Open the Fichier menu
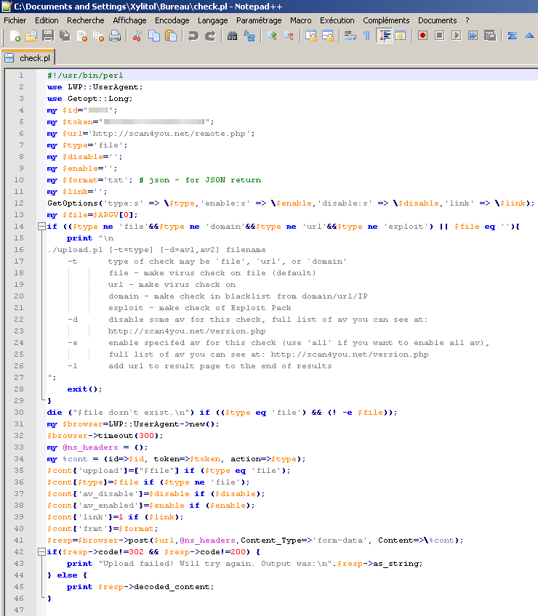 (15, 20)
